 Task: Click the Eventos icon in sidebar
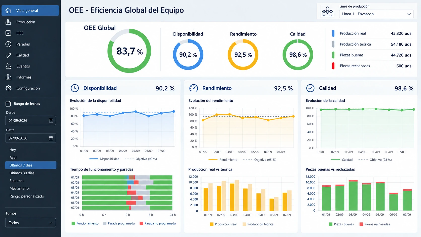tap(8, 66)
